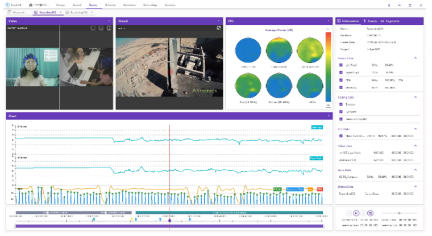The height and width of the screenshot is (236, 432).
Task: Toggle the Left Pupil sensor checkbox
Action: pyautogui.click(x=340, y=65)
